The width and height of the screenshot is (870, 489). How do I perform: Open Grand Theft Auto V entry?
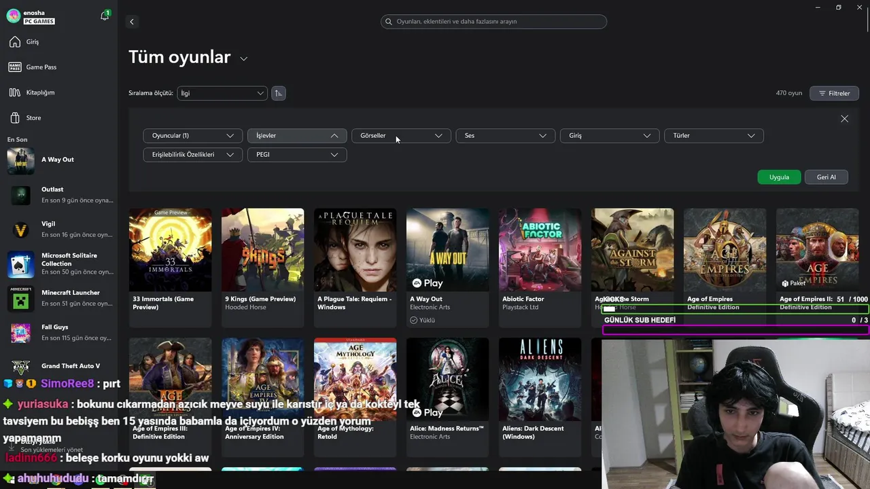point(58,366)
